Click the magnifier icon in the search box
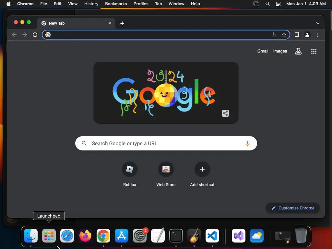The image size is (332, 249). [84, 143]
